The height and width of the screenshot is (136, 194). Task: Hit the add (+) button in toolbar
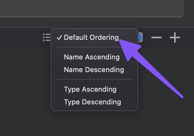(x=175, y=38)
